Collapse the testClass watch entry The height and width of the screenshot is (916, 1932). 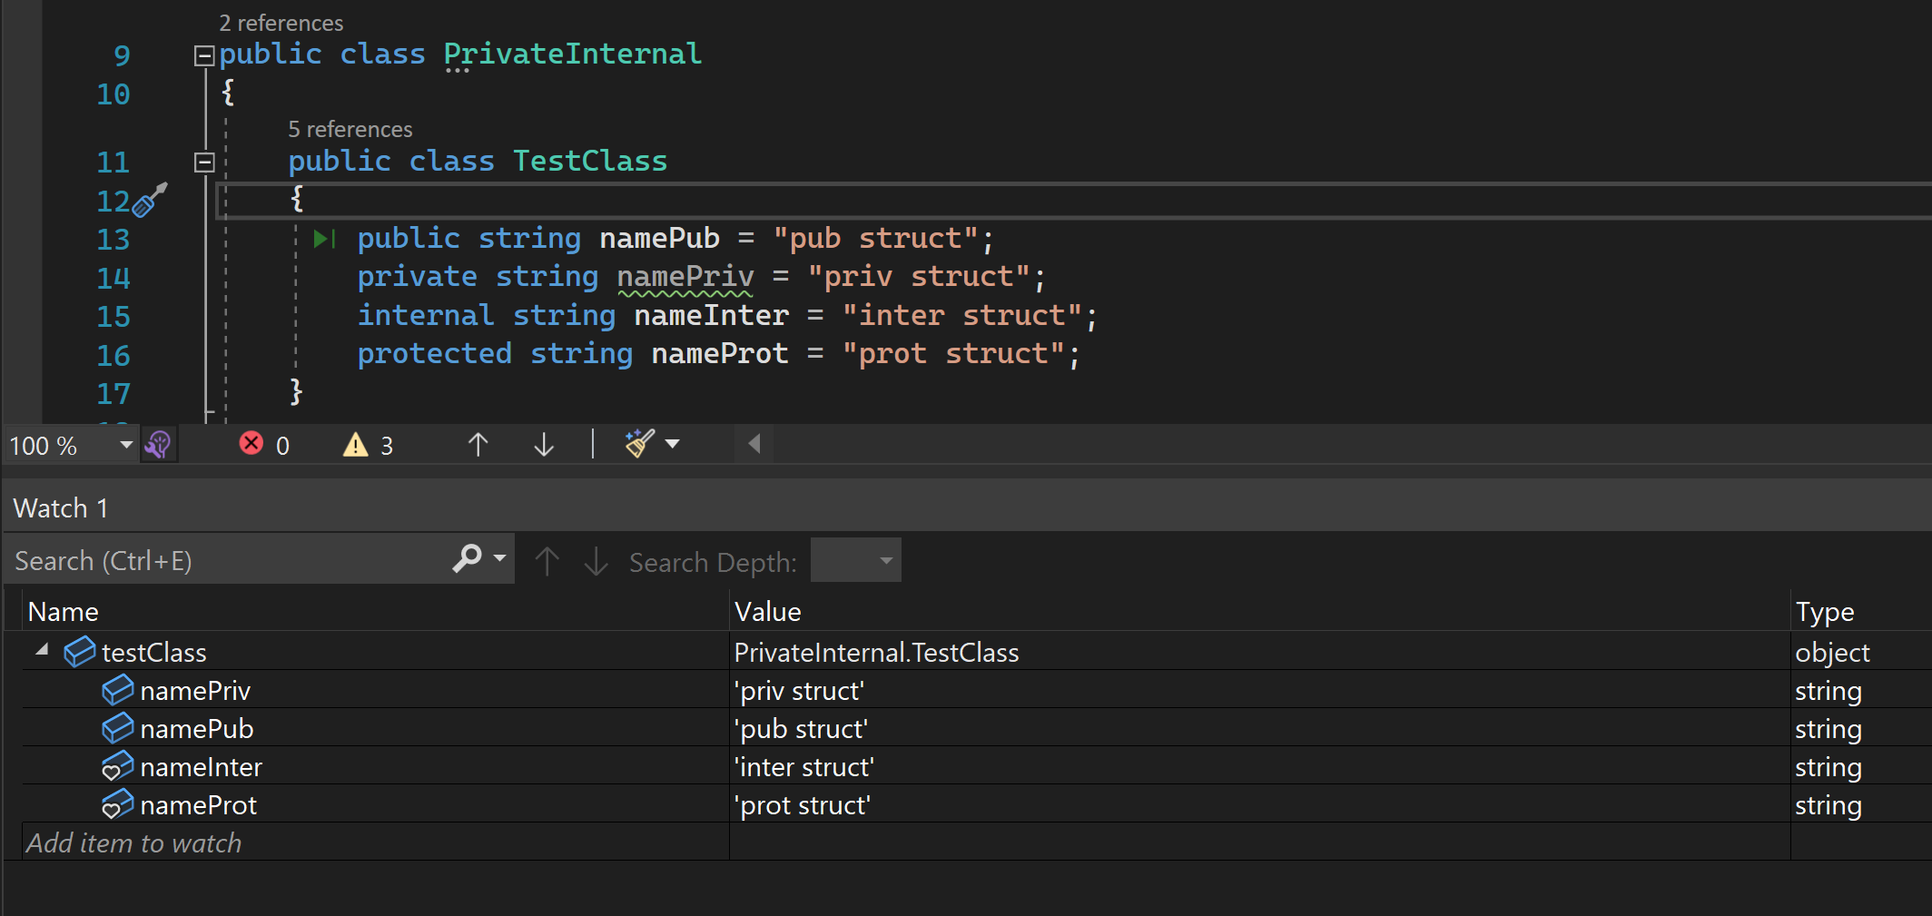coord(42,650)
